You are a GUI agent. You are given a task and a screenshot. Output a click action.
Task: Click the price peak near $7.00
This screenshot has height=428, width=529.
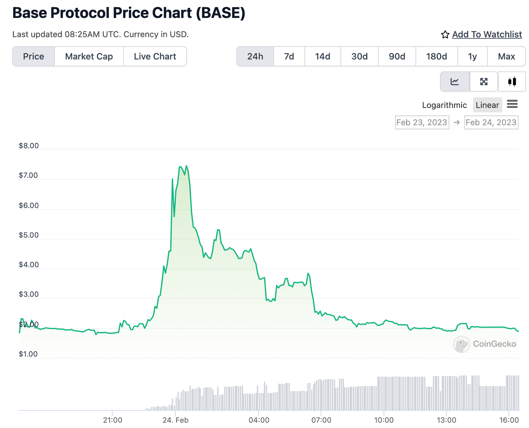point(187,166)
